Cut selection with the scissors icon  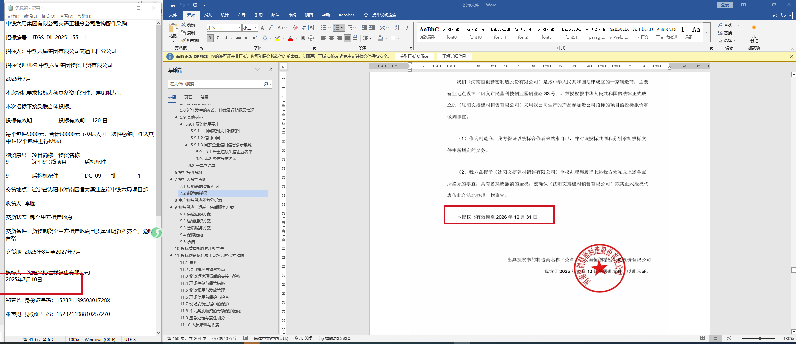click(183, 25)
